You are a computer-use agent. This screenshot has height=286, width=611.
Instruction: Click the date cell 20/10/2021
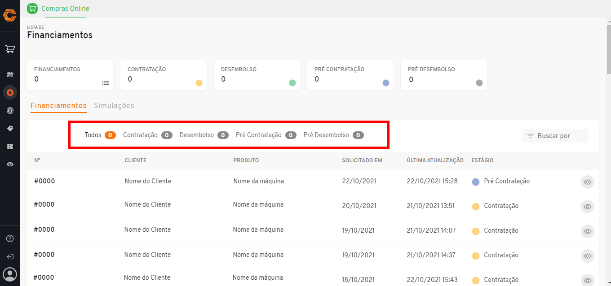click(x=359, y=206)
